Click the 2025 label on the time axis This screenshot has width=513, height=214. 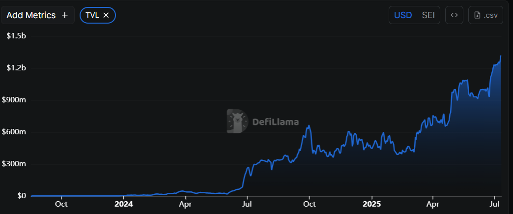point(371,204)
